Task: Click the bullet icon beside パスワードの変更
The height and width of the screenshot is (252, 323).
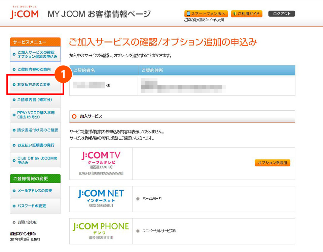Action: (x=14, y=206)
